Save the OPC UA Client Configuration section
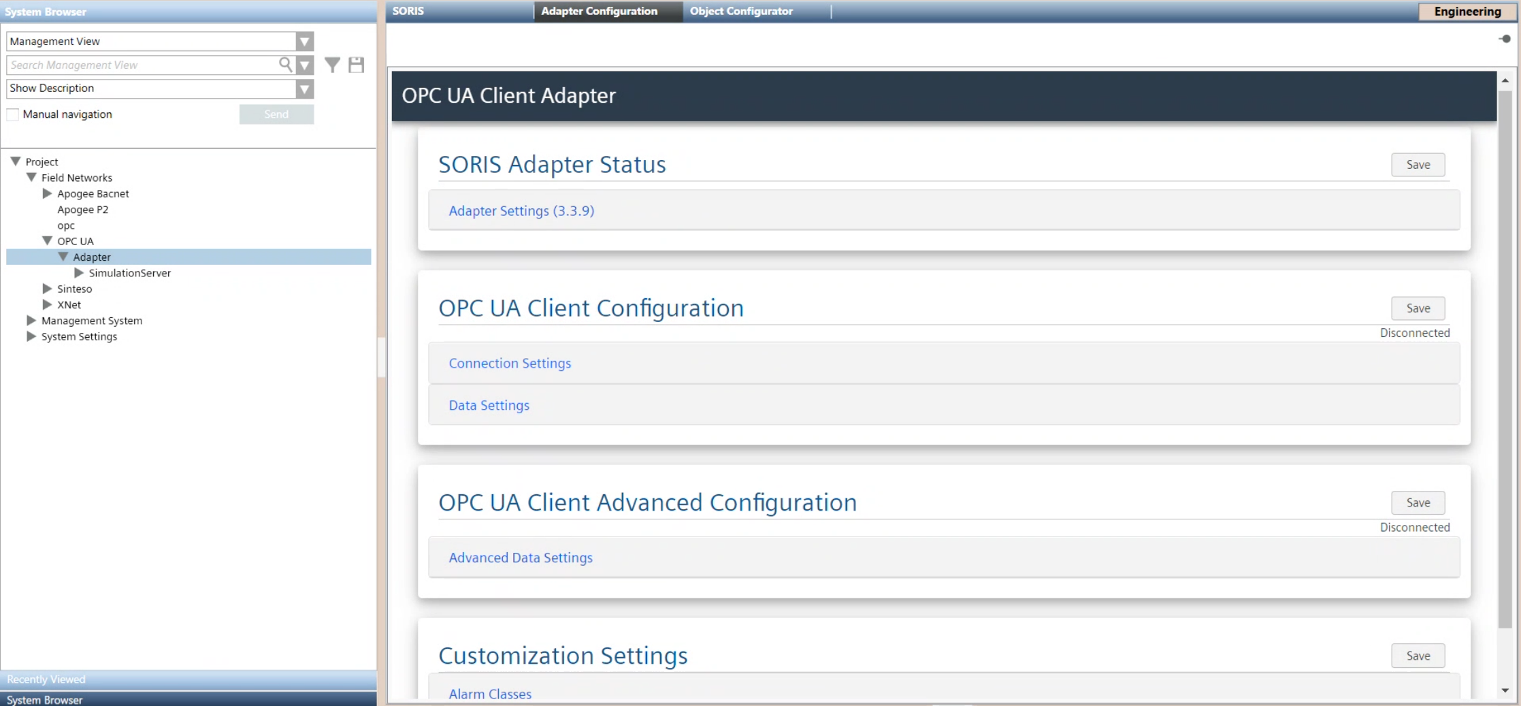This screenshot has width=1521, height=706. click(x=1418, y=308)
